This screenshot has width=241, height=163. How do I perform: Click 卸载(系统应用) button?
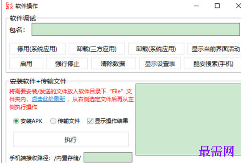[156, 49]
